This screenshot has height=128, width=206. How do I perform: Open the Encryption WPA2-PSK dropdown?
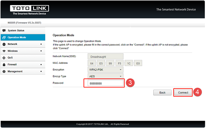(x=106, y=70)
